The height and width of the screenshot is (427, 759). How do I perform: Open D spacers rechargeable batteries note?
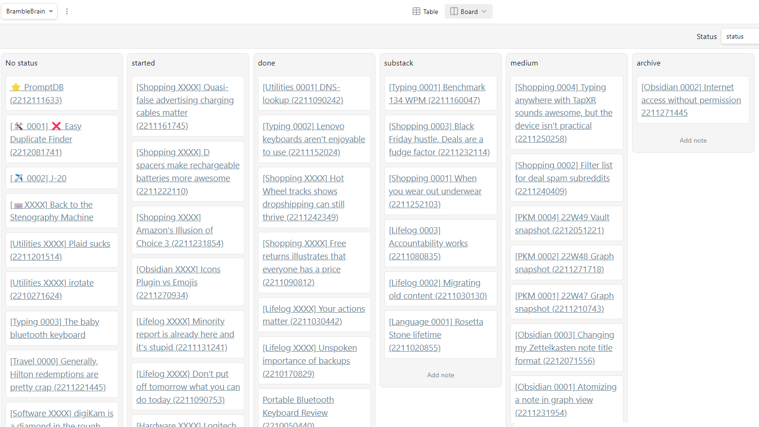188,171
